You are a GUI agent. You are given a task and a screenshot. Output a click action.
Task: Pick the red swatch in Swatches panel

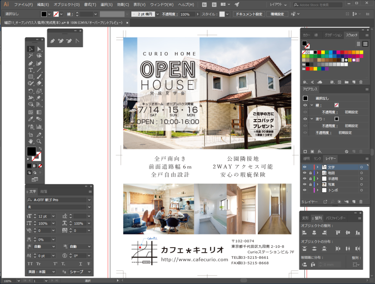[319, 52]
